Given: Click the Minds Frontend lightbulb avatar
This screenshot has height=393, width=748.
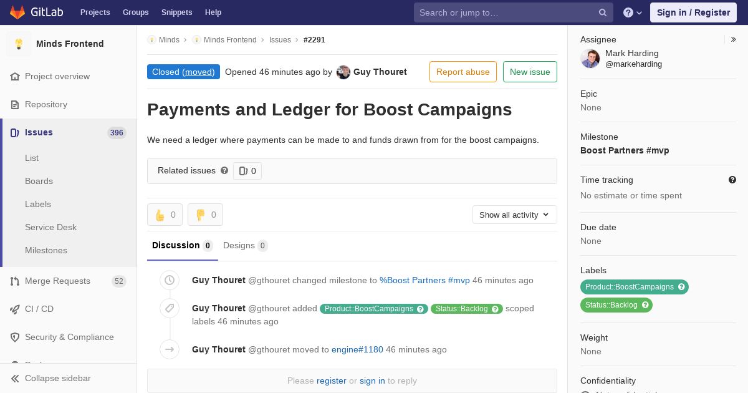Looking at the screenshot, I should [19, 44].
